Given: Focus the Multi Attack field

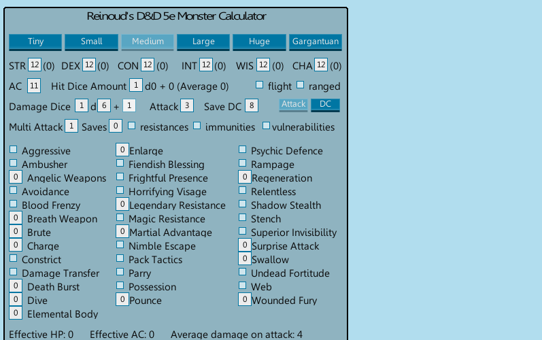Looking at the screenshot, I should coord(71,126).
